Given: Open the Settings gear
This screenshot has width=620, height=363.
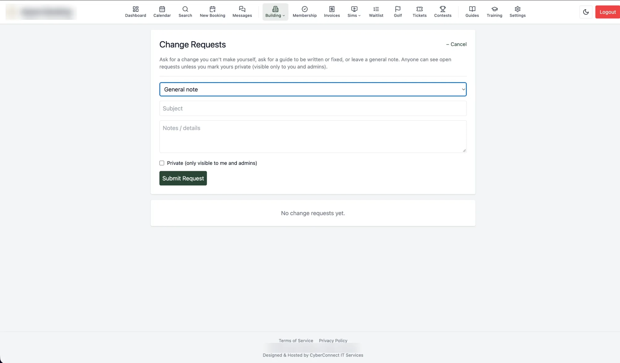Looking at the screenshot, I should coord(517,12).
